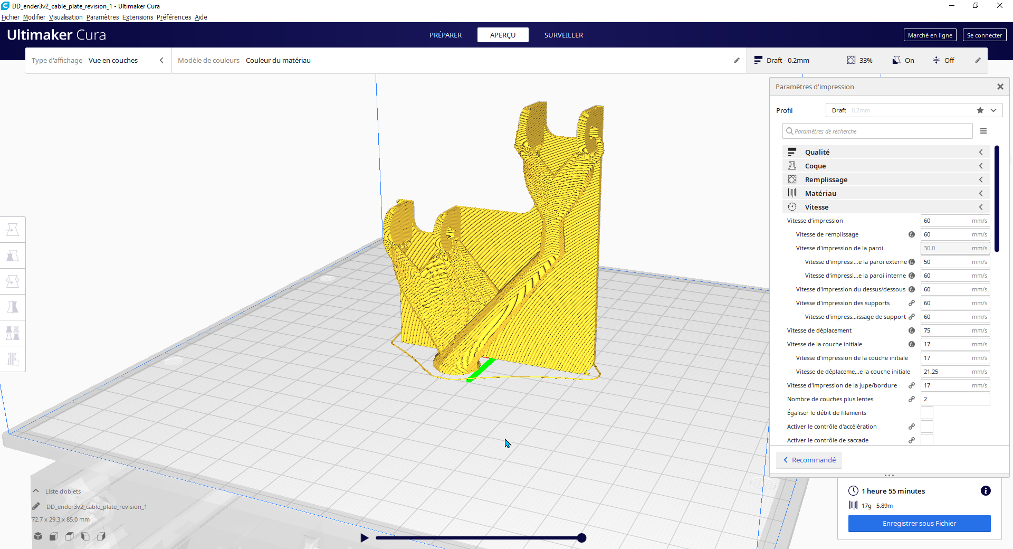Click Marché en ligne button

[x=930, y=35]
